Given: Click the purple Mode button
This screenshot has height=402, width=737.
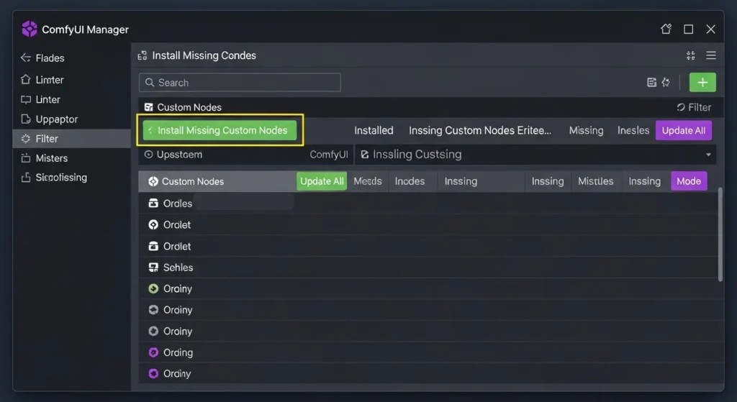Looking at the screenshot, I should tap(688, 181).
